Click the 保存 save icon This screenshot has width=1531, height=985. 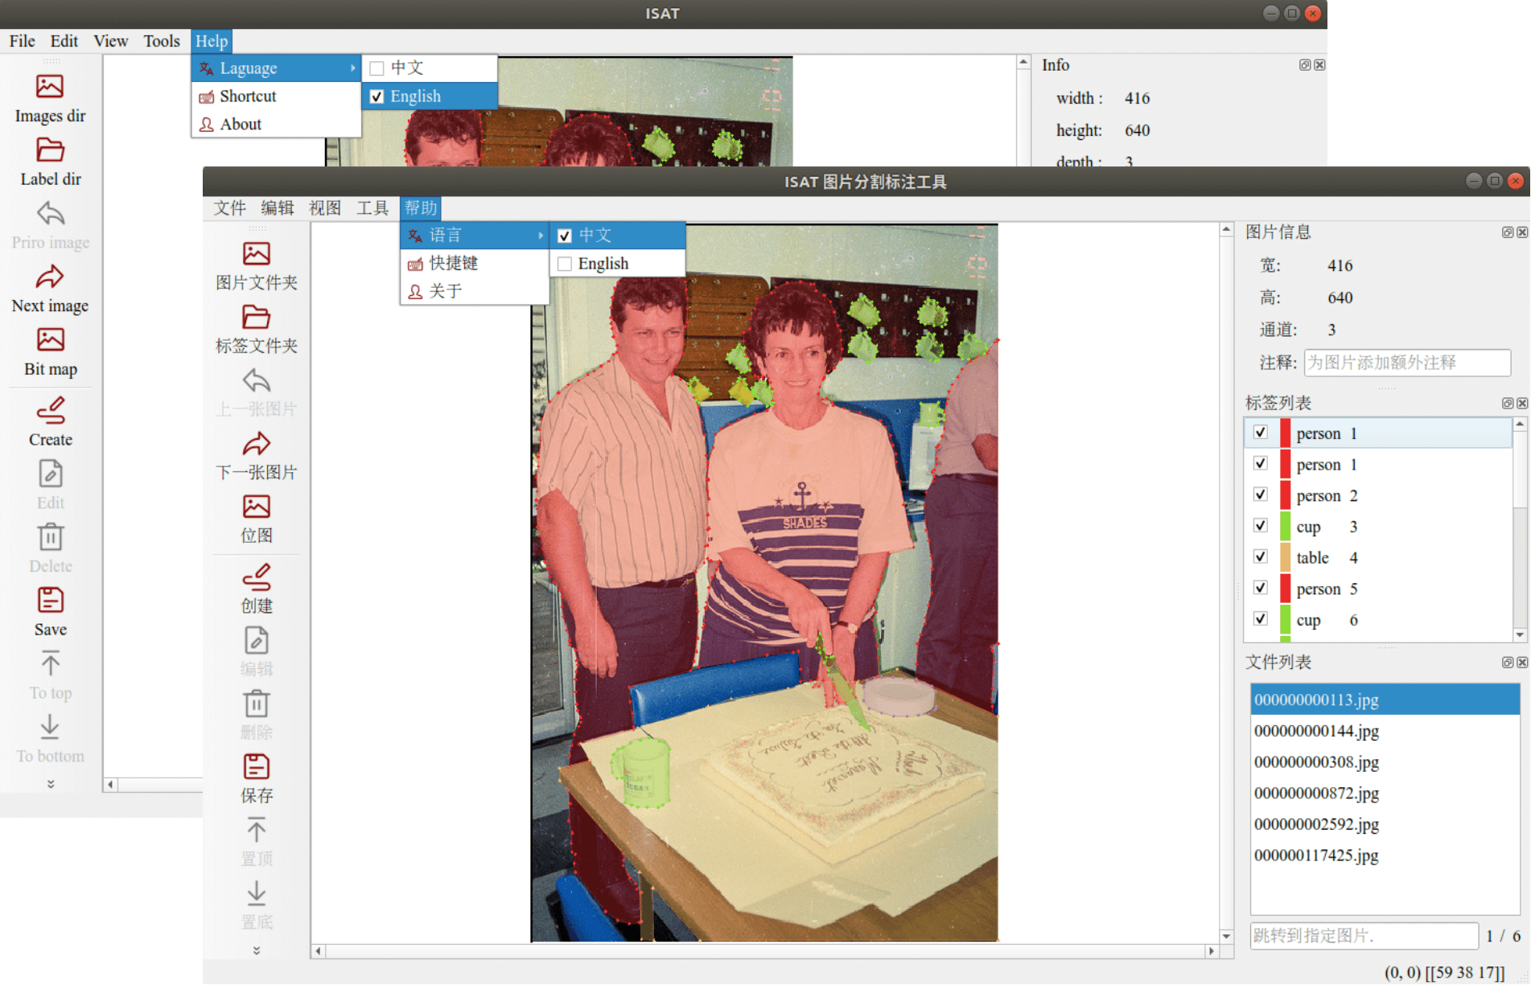click(256, 767)
